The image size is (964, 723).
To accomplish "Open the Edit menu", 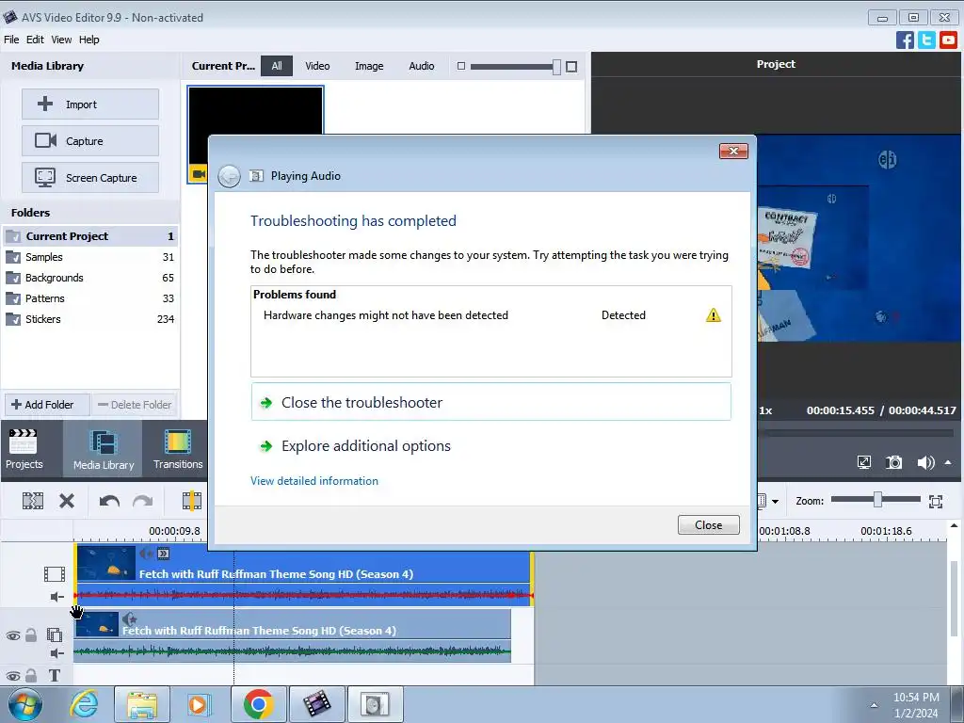I will [35, 40].
